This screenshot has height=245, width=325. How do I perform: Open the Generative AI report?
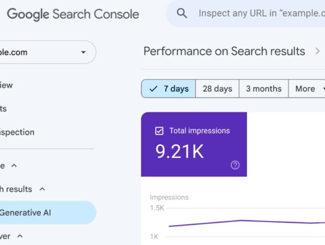[x=48, y=213]
